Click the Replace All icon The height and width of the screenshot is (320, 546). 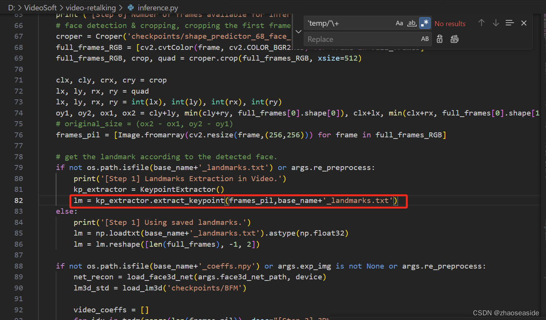coord(454,39)
